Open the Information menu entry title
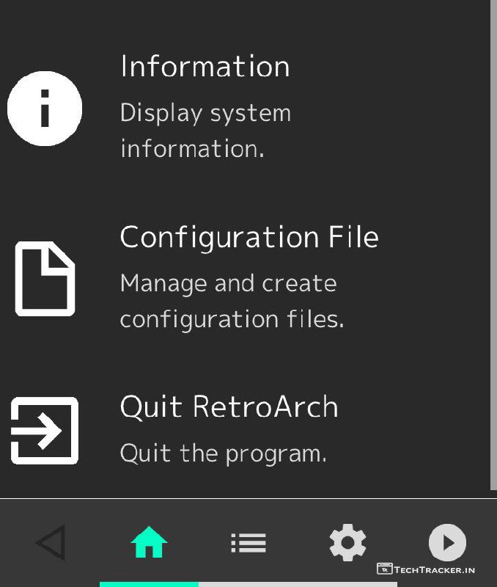Screen dimensions: 497x587 205,67
